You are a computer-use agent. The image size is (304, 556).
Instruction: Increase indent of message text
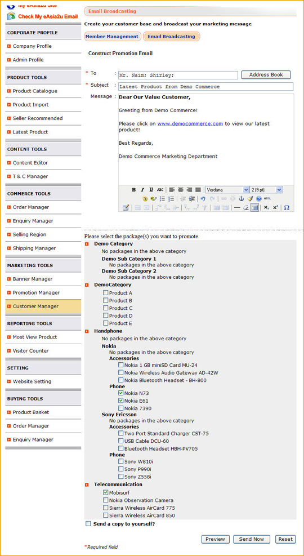tap(191, 199)
